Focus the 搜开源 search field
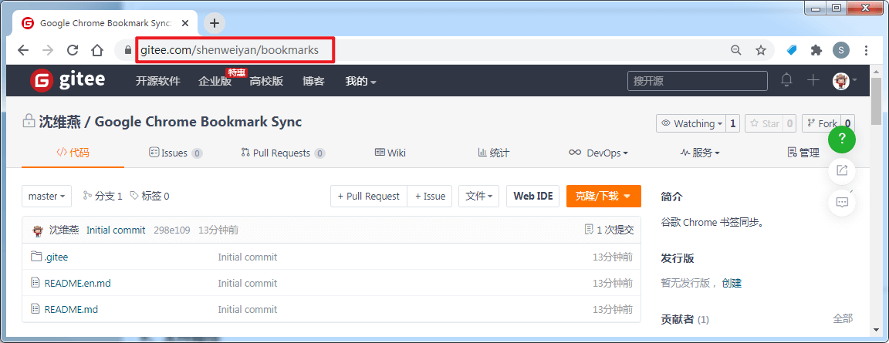Screen dimensions: 889x343 point(698,81)
